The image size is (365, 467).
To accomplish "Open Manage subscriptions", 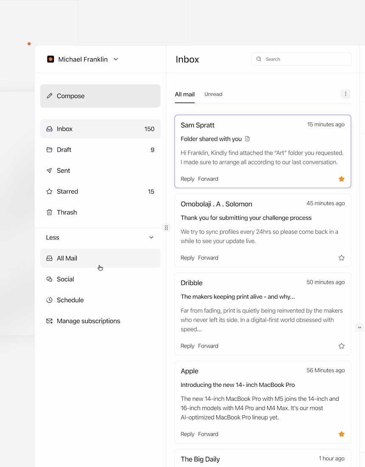I will click(x=88, y=321).
